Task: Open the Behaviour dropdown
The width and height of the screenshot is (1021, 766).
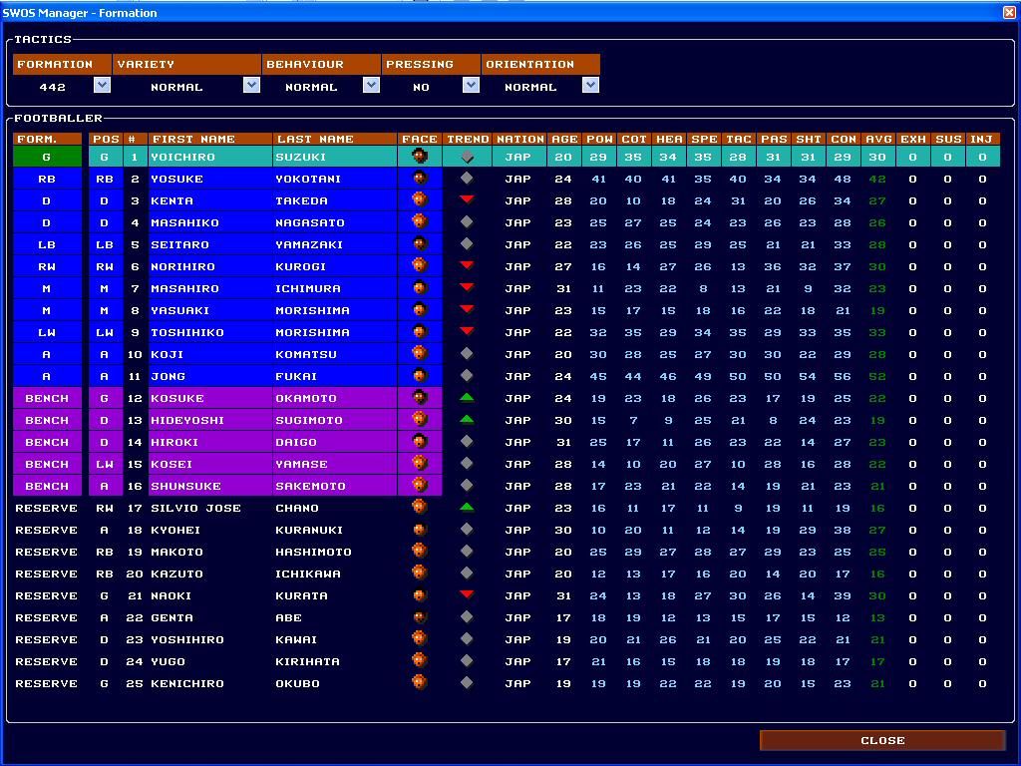Action: (371, 86)
